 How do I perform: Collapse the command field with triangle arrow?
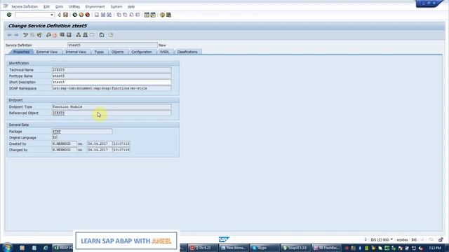(x=59, y=15)
